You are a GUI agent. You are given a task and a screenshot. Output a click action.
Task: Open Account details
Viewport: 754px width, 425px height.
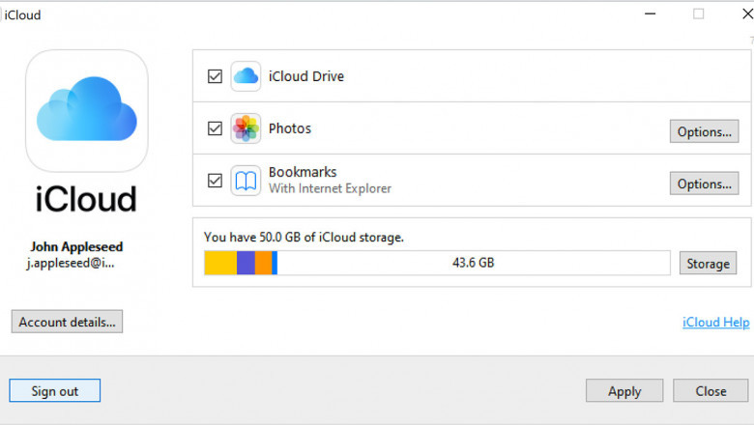67,322
